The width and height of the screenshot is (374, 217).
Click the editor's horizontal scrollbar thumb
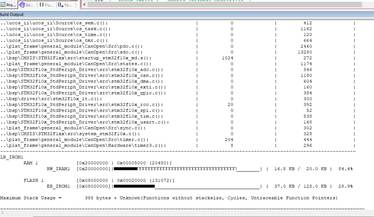[x=224, y=4]
